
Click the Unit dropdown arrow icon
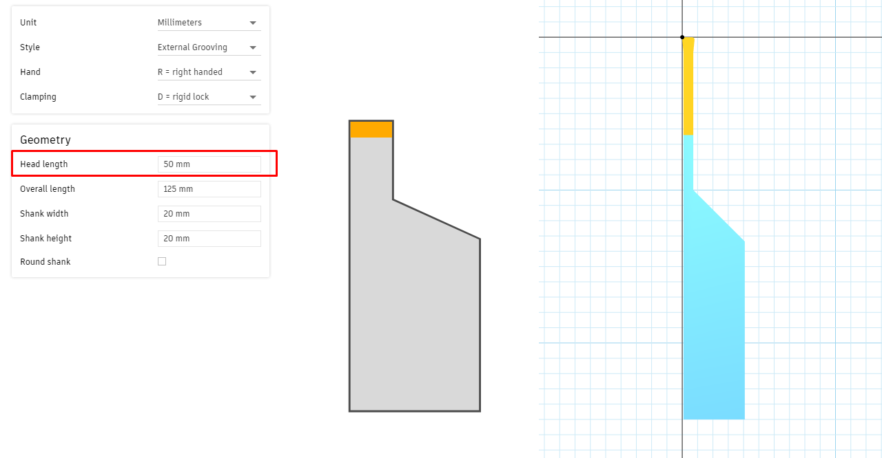click(254, 22)
